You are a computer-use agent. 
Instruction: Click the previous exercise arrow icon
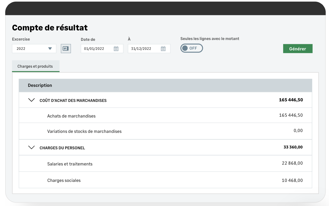(x=66, y=48)
